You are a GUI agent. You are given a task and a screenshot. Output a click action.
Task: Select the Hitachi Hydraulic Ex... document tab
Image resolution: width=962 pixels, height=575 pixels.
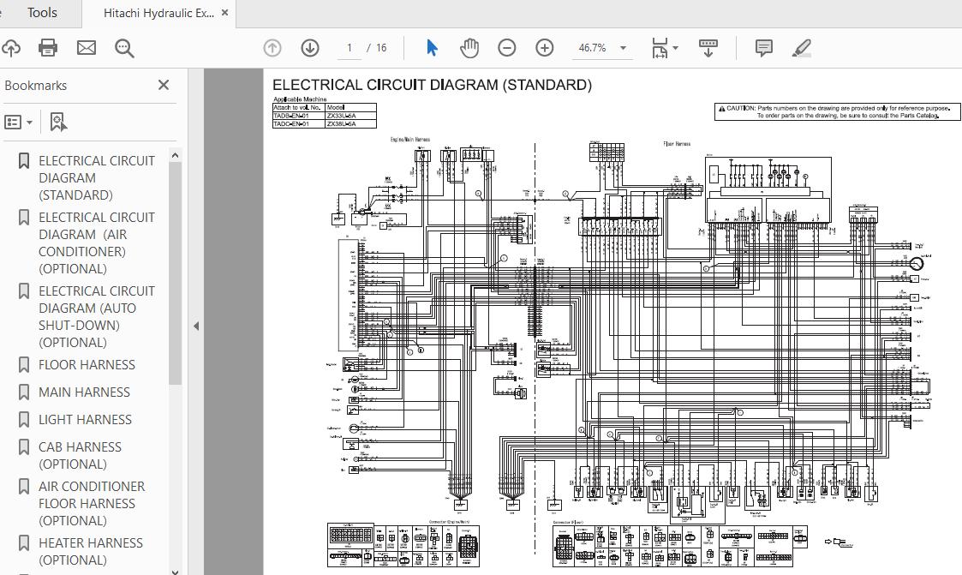click(x=158, y=13)
